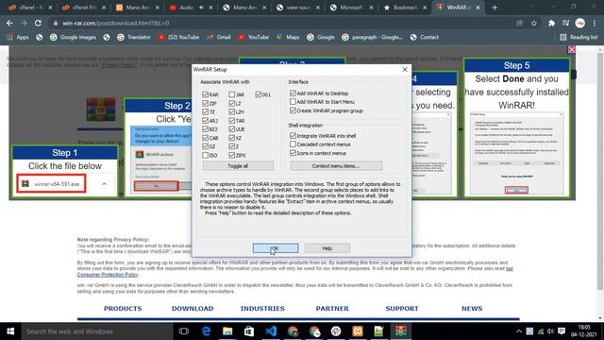Click the share page icon in address bar

[520, 23]
